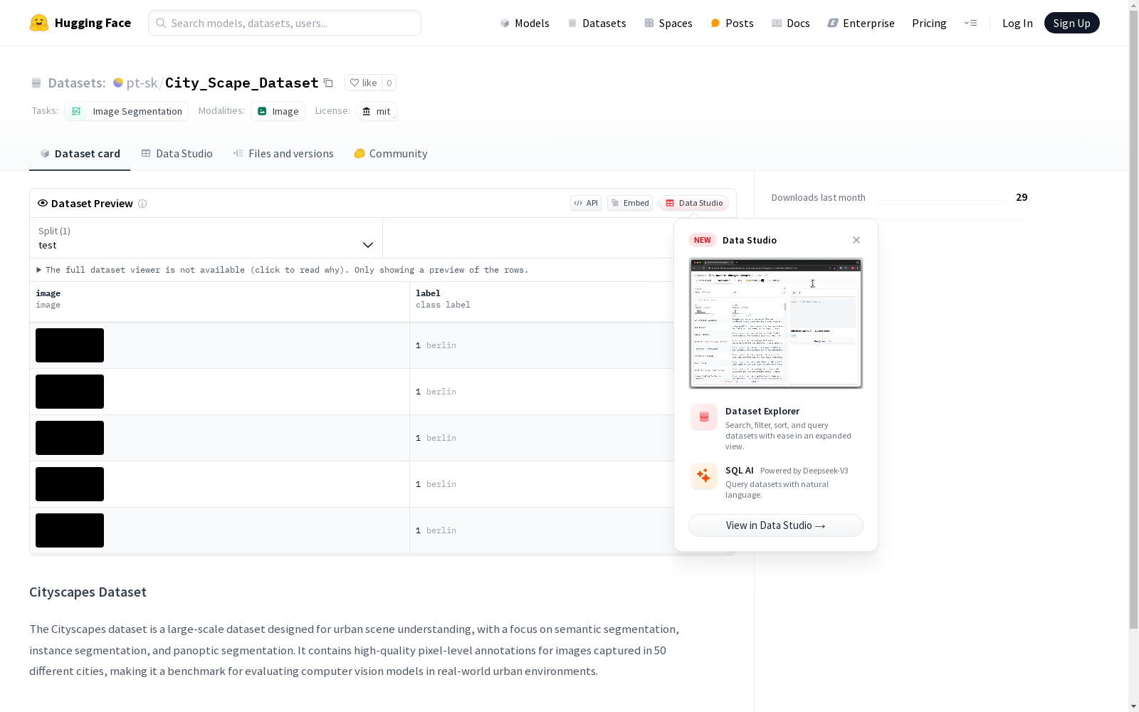Viewport: 1139px width, 712px height.
Task: Focus the search models, datasets, users field
Action: click(x=285, y=23)
